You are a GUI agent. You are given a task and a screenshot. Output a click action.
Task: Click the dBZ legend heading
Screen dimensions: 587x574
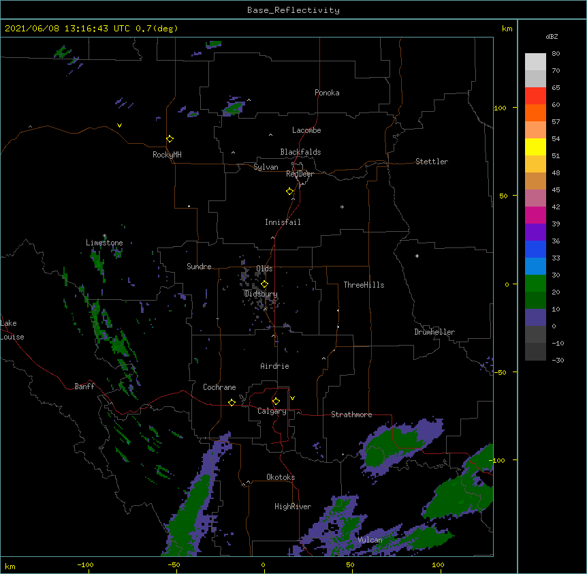[552, 37]
